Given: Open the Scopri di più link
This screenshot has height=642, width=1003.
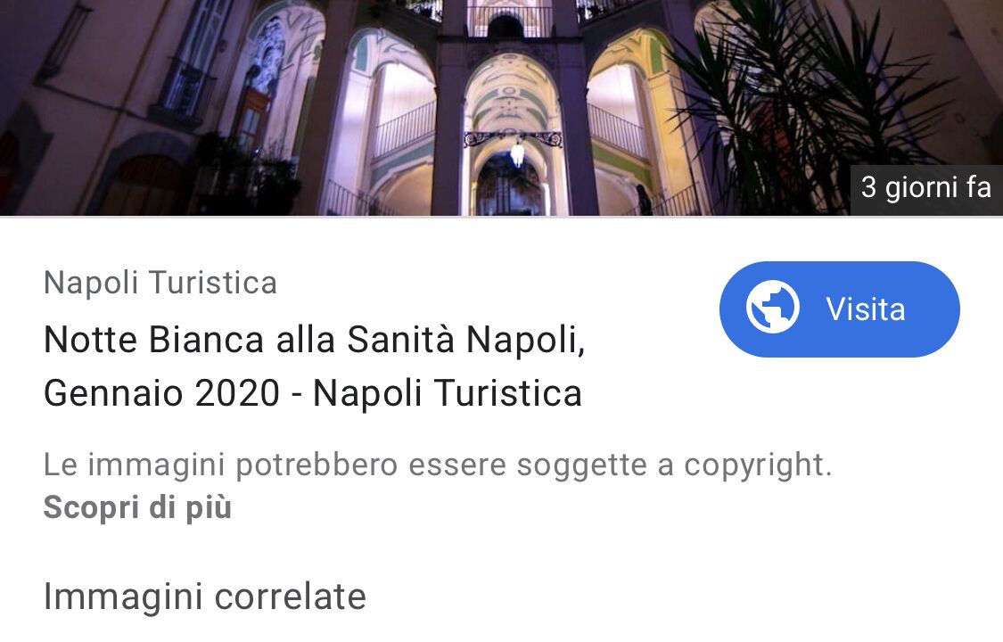Looking at the screenshot, I should (x=137, y=507).
